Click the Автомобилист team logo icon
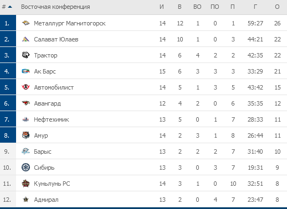The width and height of the screenshot is (287, 209). [25, 87]
